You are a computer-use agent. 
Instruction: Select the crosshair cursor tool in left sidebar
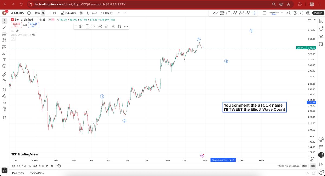4,21
